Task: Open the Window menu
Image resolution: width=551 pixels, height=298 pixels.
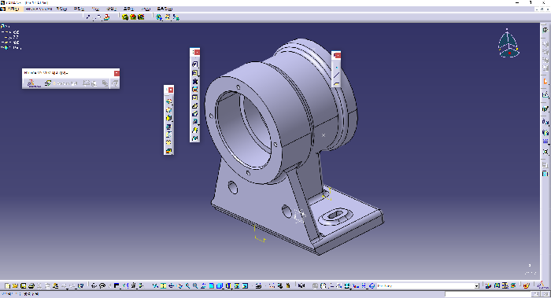Action: point(146,9)
